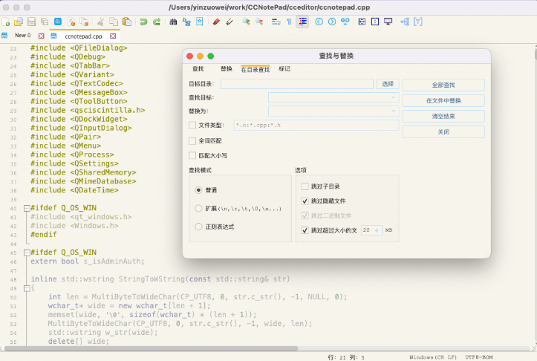537x361 pixels.
Task: Click the 全部查找 button
Action: click(x=443, y=85)
